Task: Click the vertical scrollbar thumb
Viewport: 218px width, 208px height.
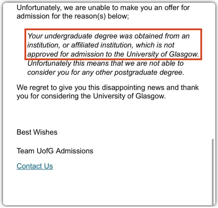Action: coord(213,172)
